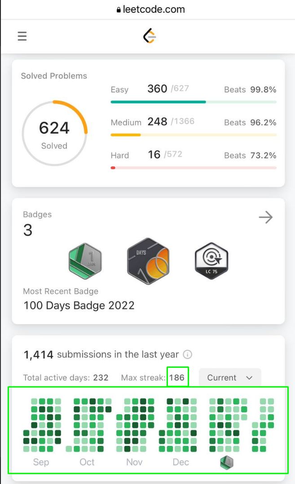Viewport: 295px width, 484px height.
Task: Show submissions info tooltip icon
Action: (188, 354)
